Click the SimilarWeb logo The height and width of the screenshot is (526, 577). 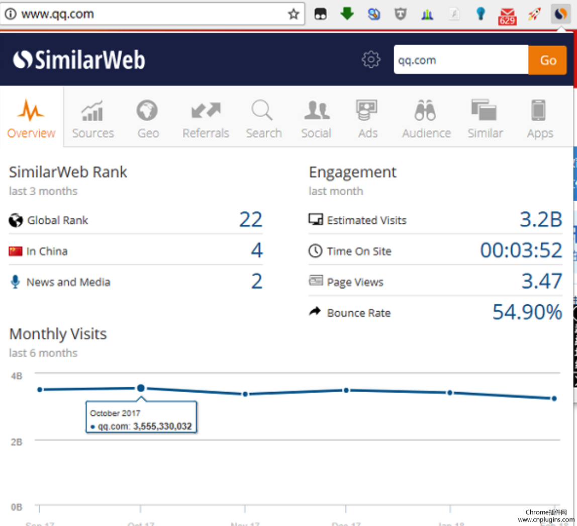pos(79,60)
